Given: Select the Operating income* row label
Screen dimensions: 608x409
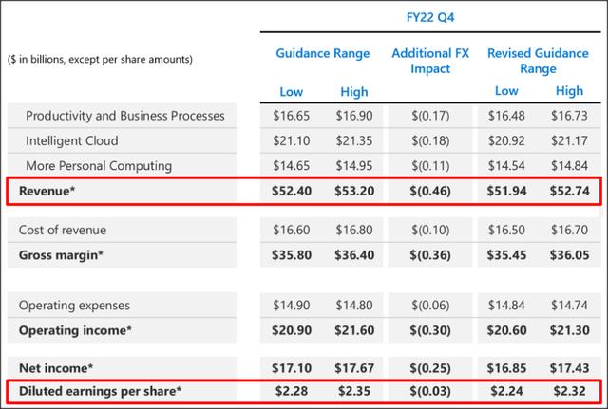Looking at the screenshot, I should (75, 329).
